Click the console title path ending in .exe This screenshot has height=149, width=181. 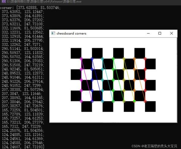[44, 1]
